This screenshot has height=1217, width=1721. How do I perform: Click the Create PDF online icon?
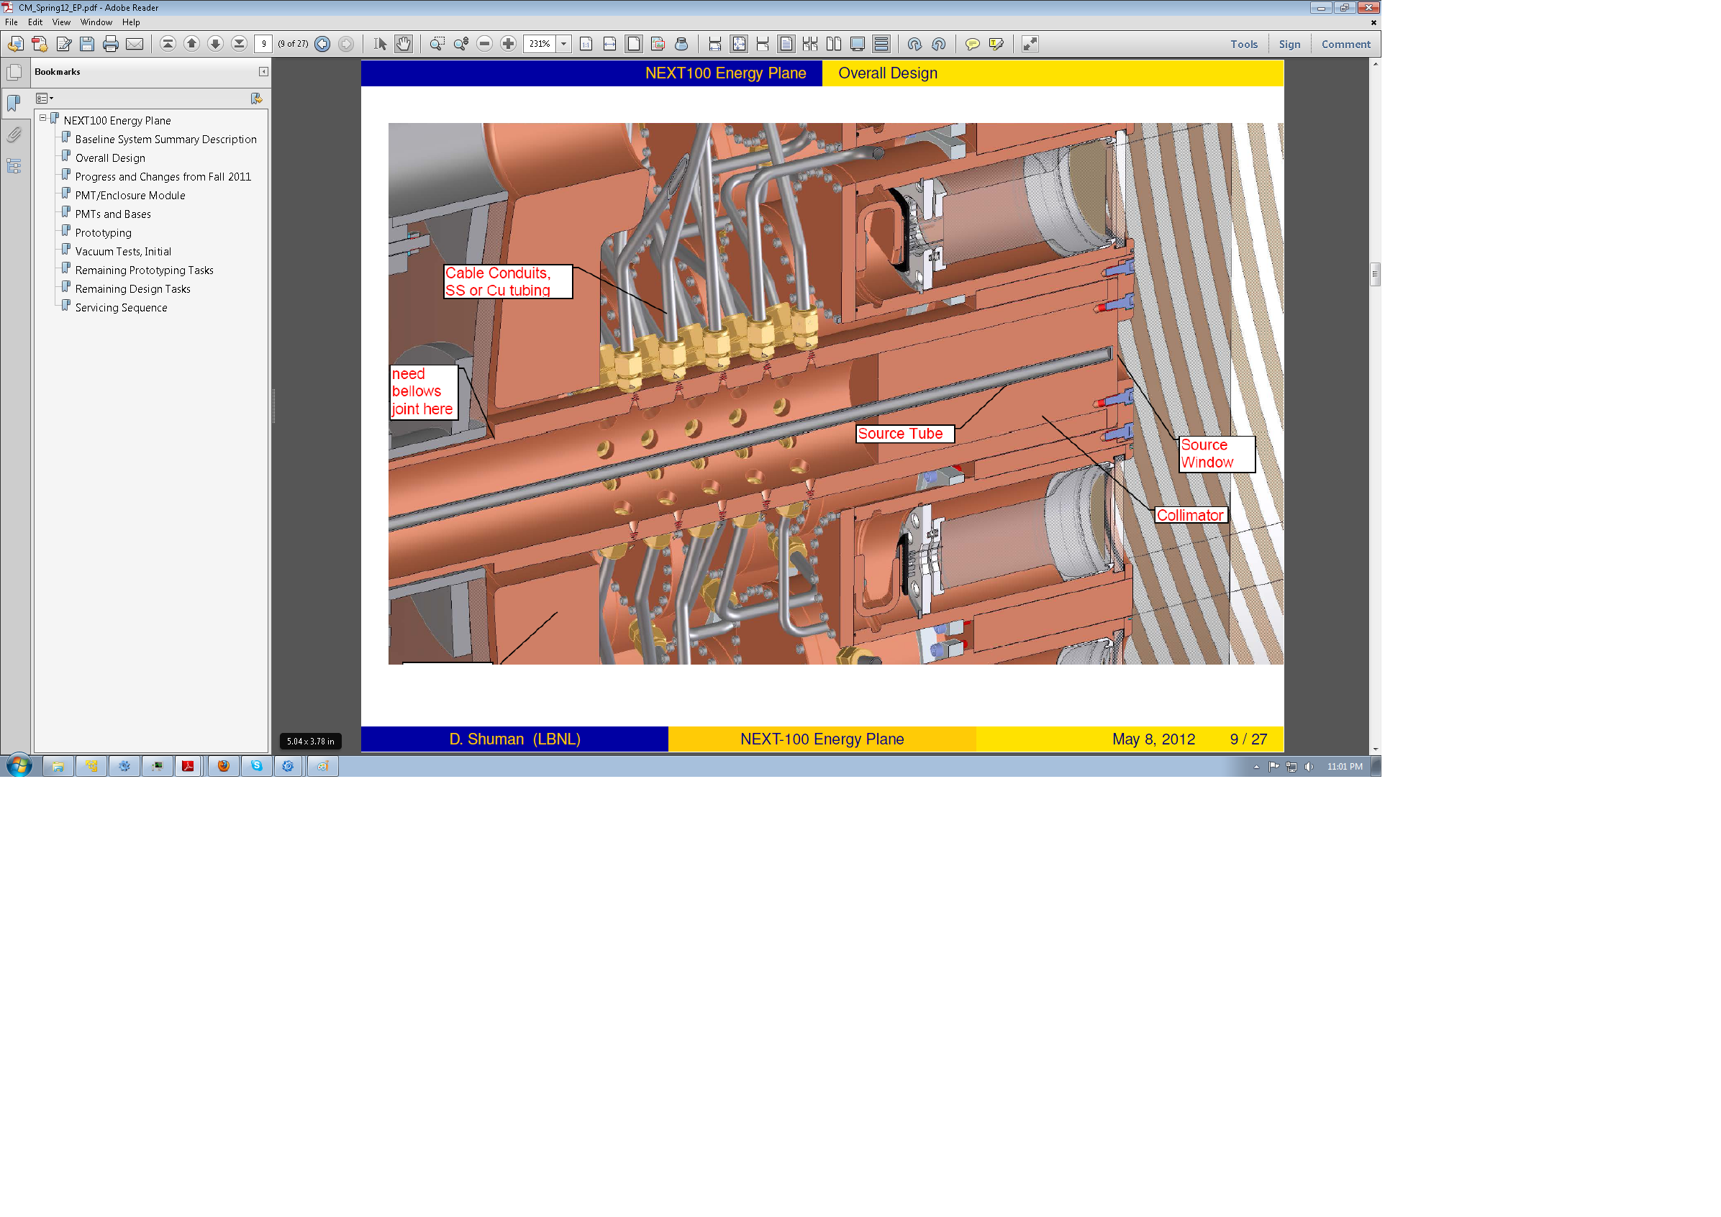[x=40, y=44]
